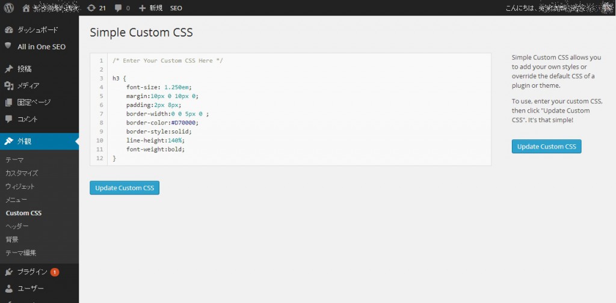
Task: Click the All in One SEO shield icon
Action: (x=9, y=46)
